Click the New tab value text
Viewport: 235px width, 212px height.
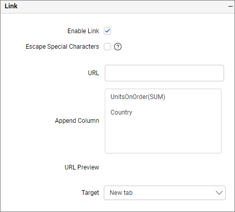[x=121, y=193]
